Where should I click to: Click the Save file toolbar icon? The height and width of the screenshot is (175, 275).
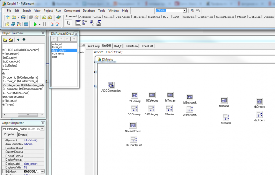(x=23, y=17)
